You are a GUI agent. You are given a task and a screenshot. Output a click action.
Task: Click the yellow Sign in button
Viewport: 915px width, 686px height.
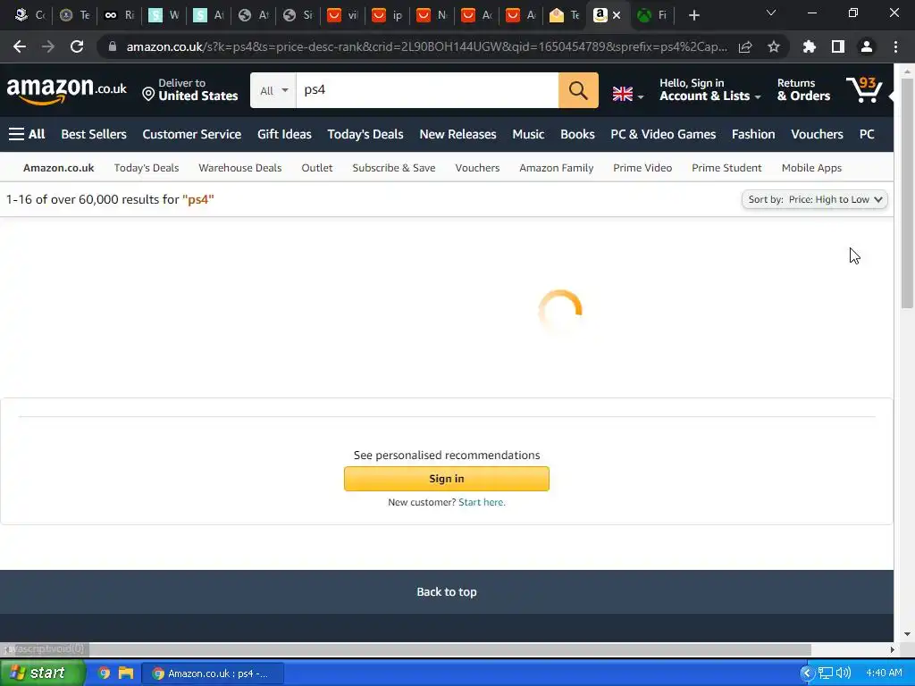click(x=447, y=479)
